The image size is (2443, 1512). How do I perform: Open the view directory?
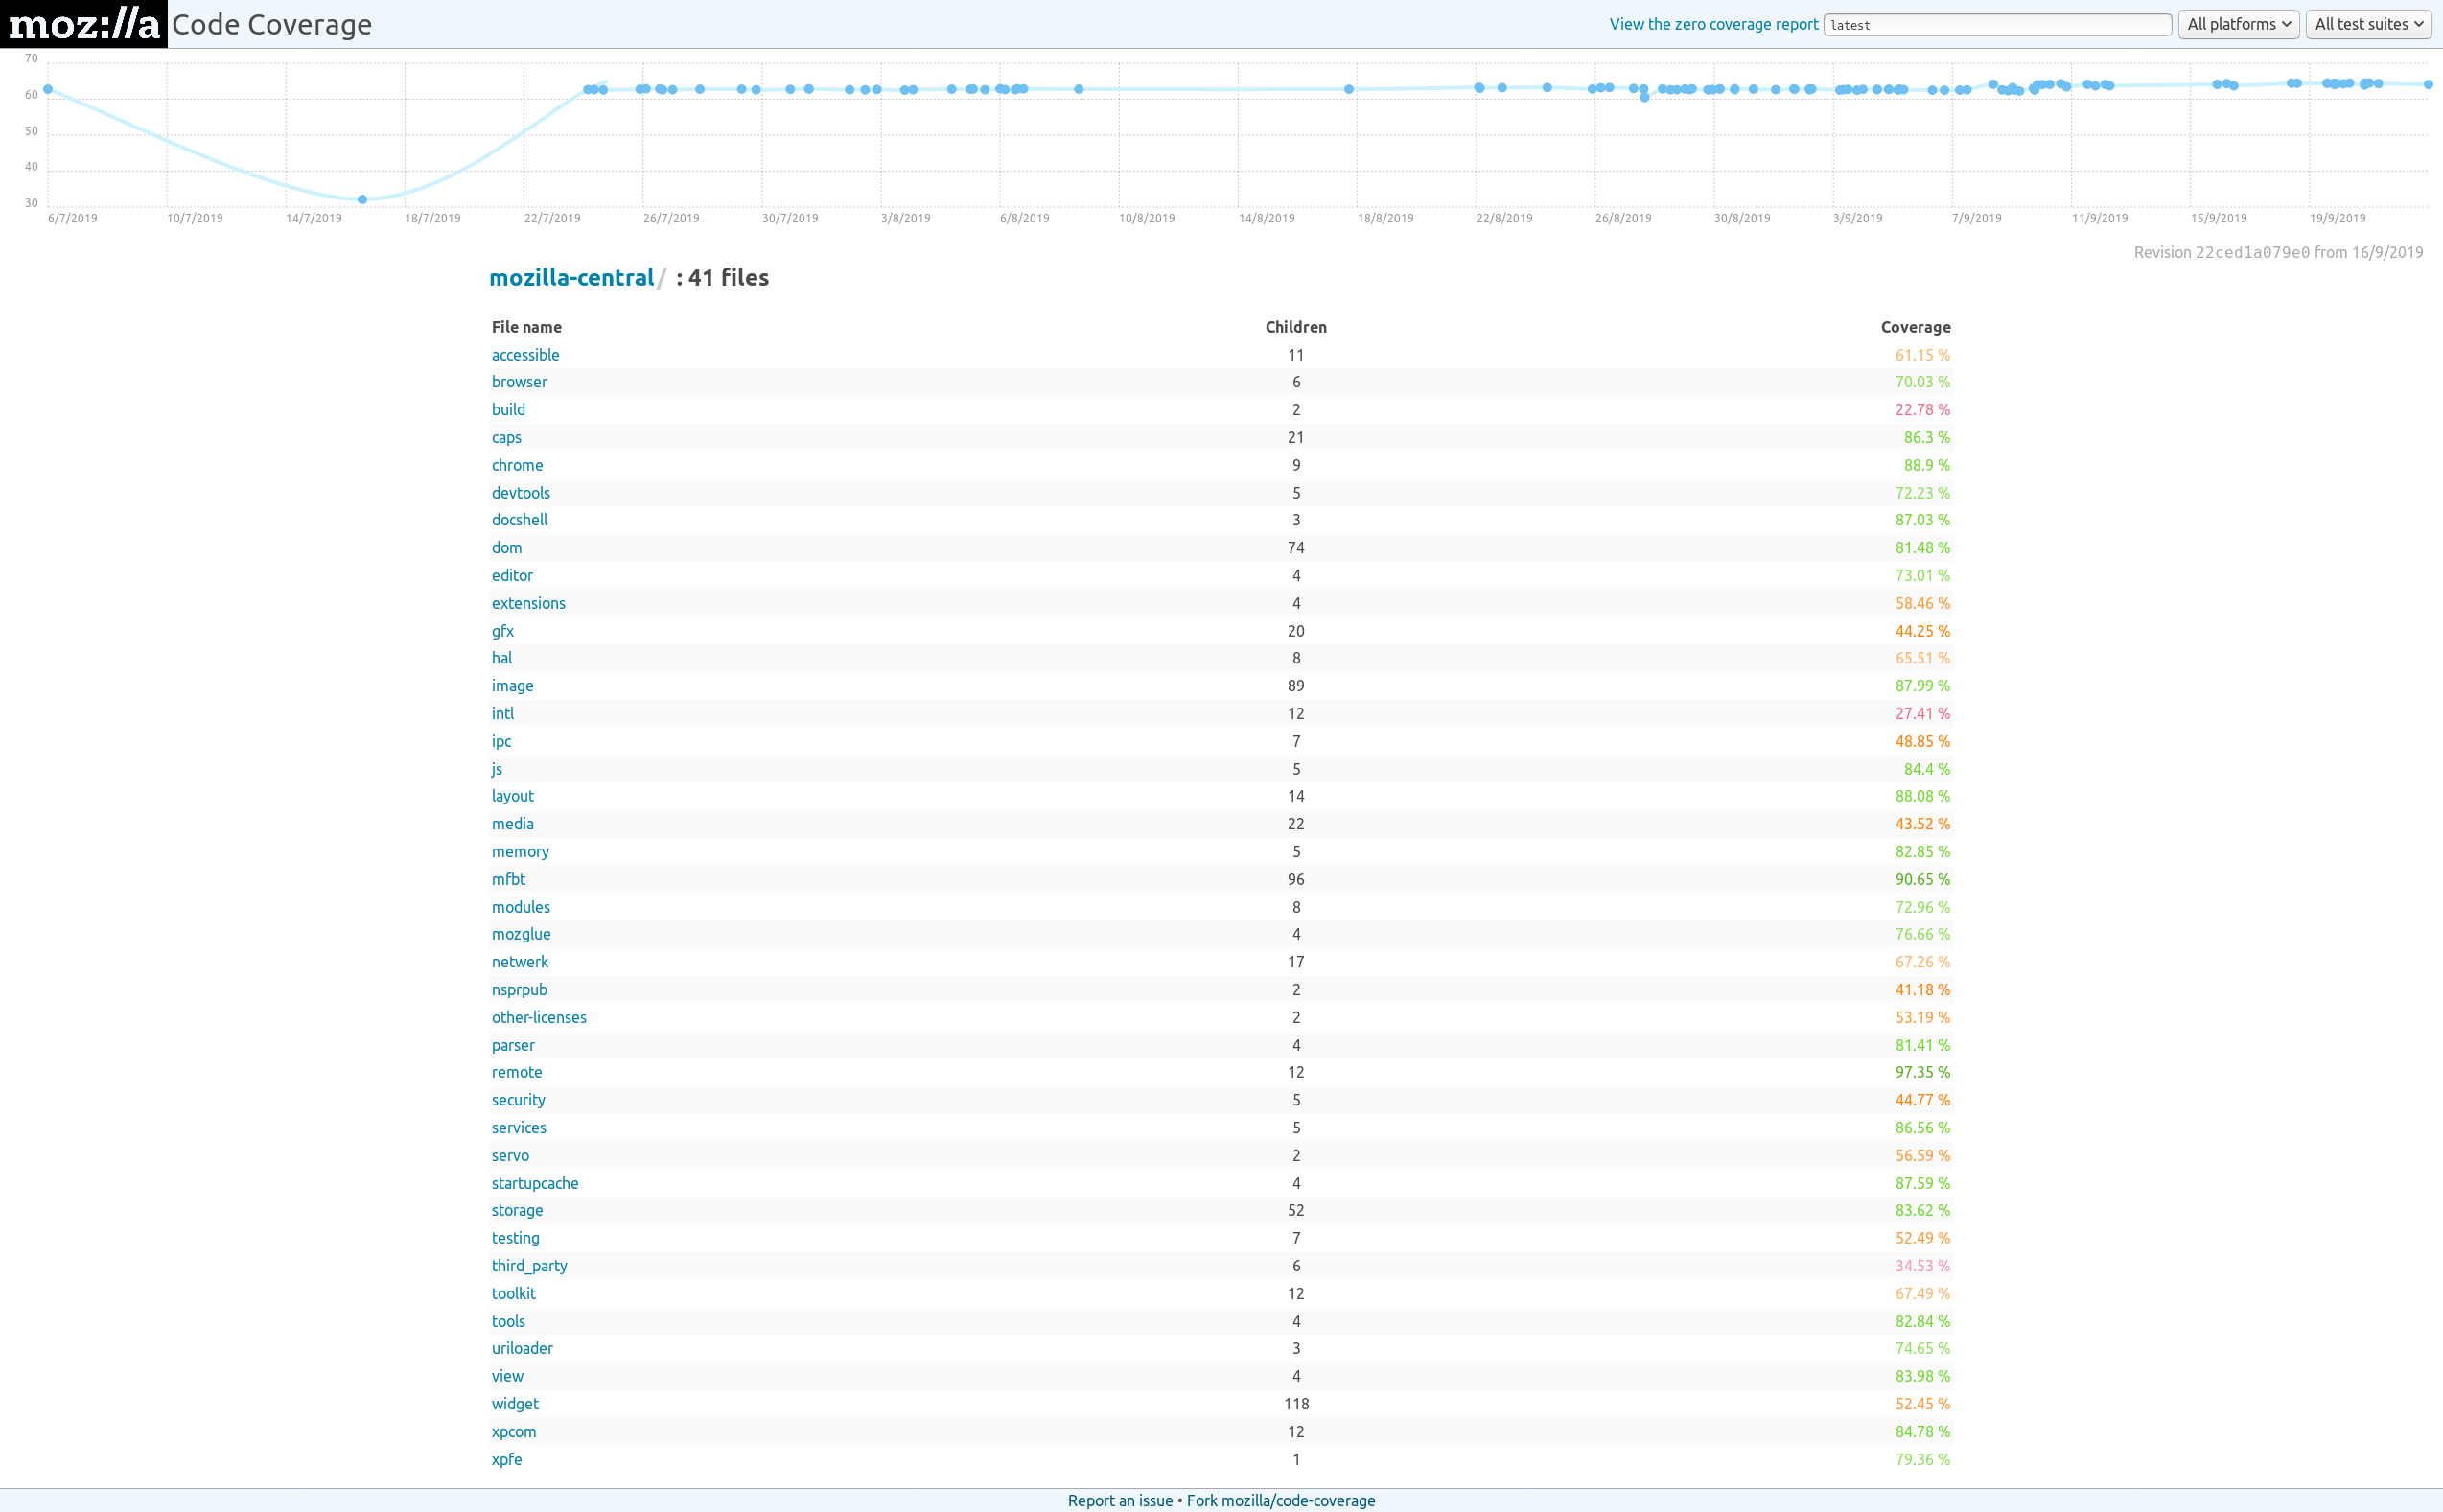[x=507, y=1376]
